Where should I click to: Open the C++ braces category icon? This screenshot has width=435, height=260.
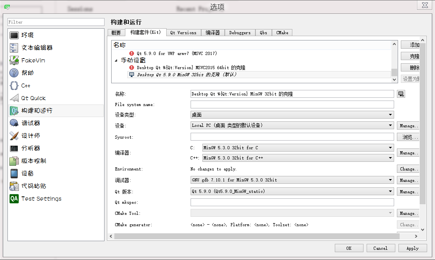(14, 85)
